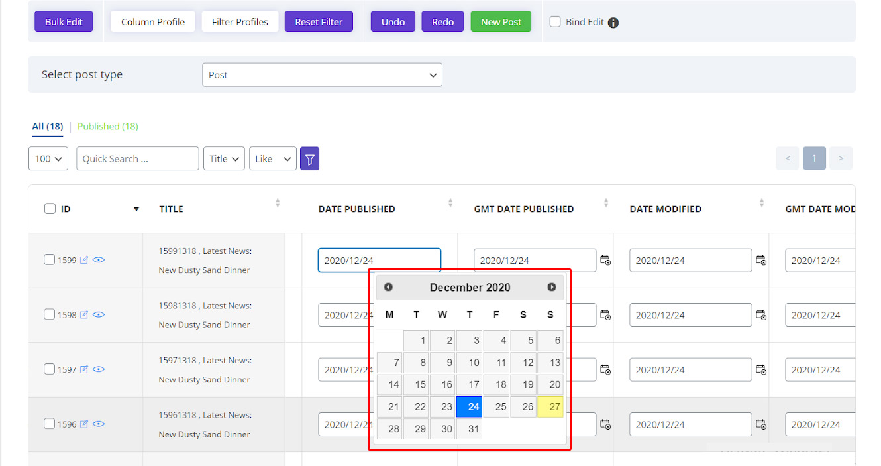Click calendar icon for row 1597 date modified
This screenshot has width=881, height=466.
pos(761,370)
